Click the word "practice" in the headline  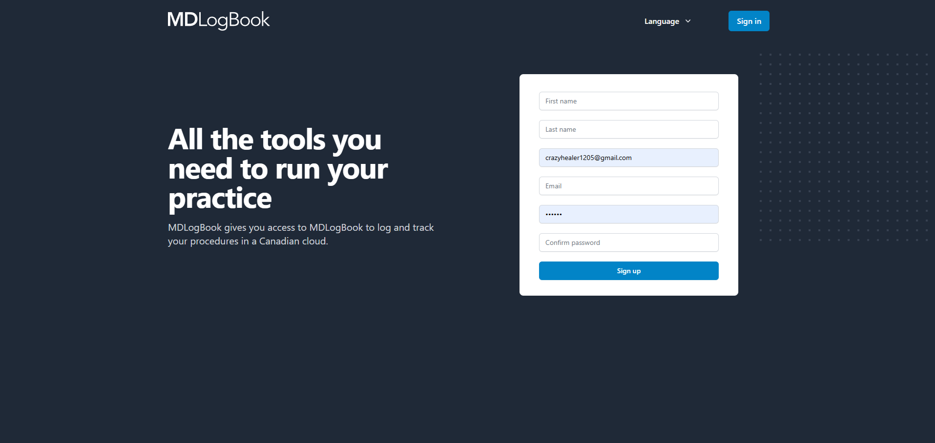coord(220,199)
